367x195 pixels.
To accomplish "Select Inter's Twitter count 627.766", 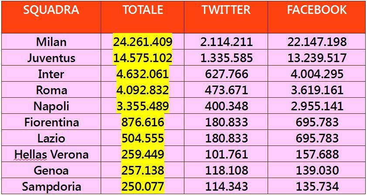I will (x=226, y=74).
